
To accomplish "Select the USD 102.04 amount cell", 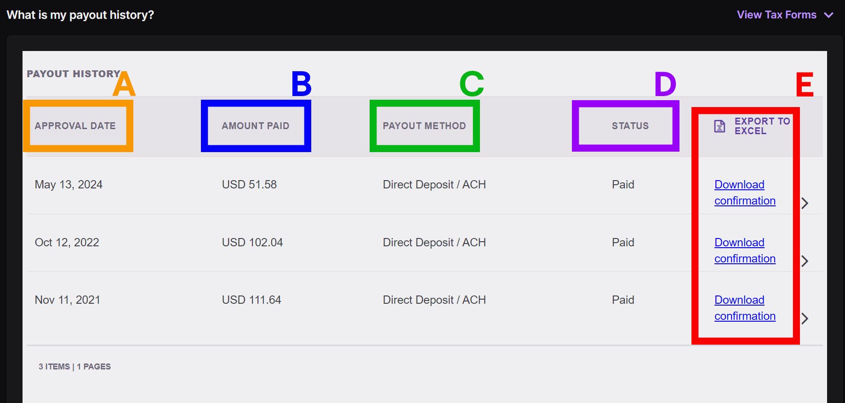I will [x=252, y=243].
